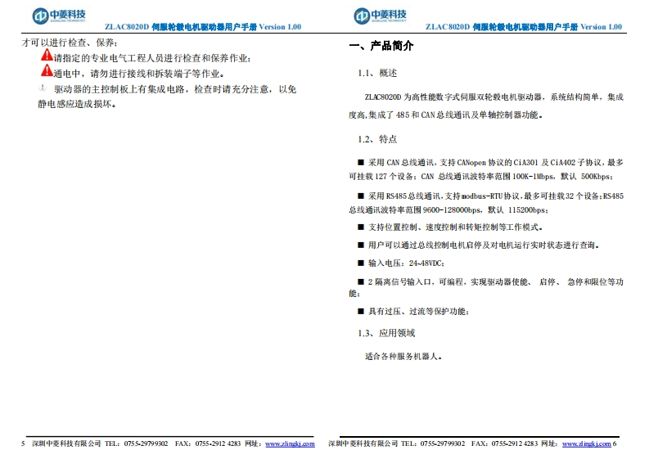Click the ZLAC8020D header title on the right page
This screenshot has height=459, width=649.
coord(524,27)
